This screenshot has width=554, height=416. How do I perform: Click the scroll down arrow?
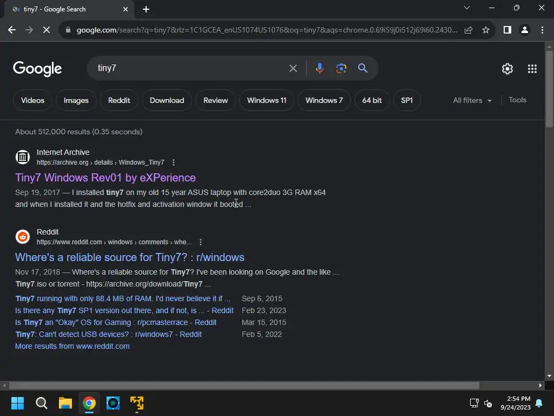[x=550, y=376]
